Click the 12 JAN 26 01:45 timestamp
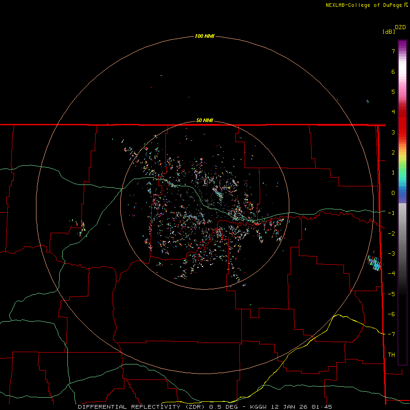This screenshot has height=410, width=410. pos(302,407)
